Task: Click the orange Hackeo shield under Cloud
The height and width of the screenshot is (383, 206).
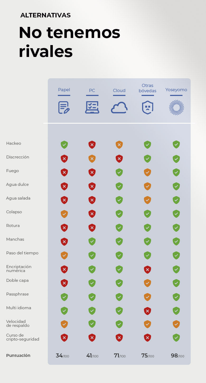Action: click(119, 145)
